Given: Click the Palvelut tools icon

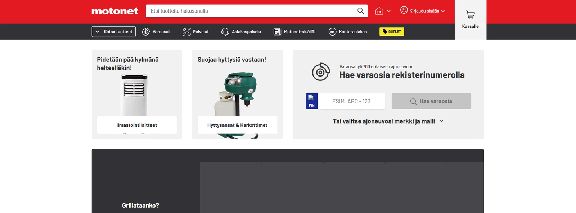Looking at the screenshot, I should coord(186,32).
